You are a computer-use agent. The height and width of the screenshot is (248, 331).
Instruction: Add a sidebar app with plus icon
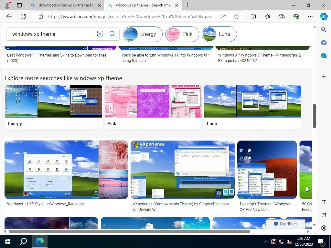click(x=324, y=76)
